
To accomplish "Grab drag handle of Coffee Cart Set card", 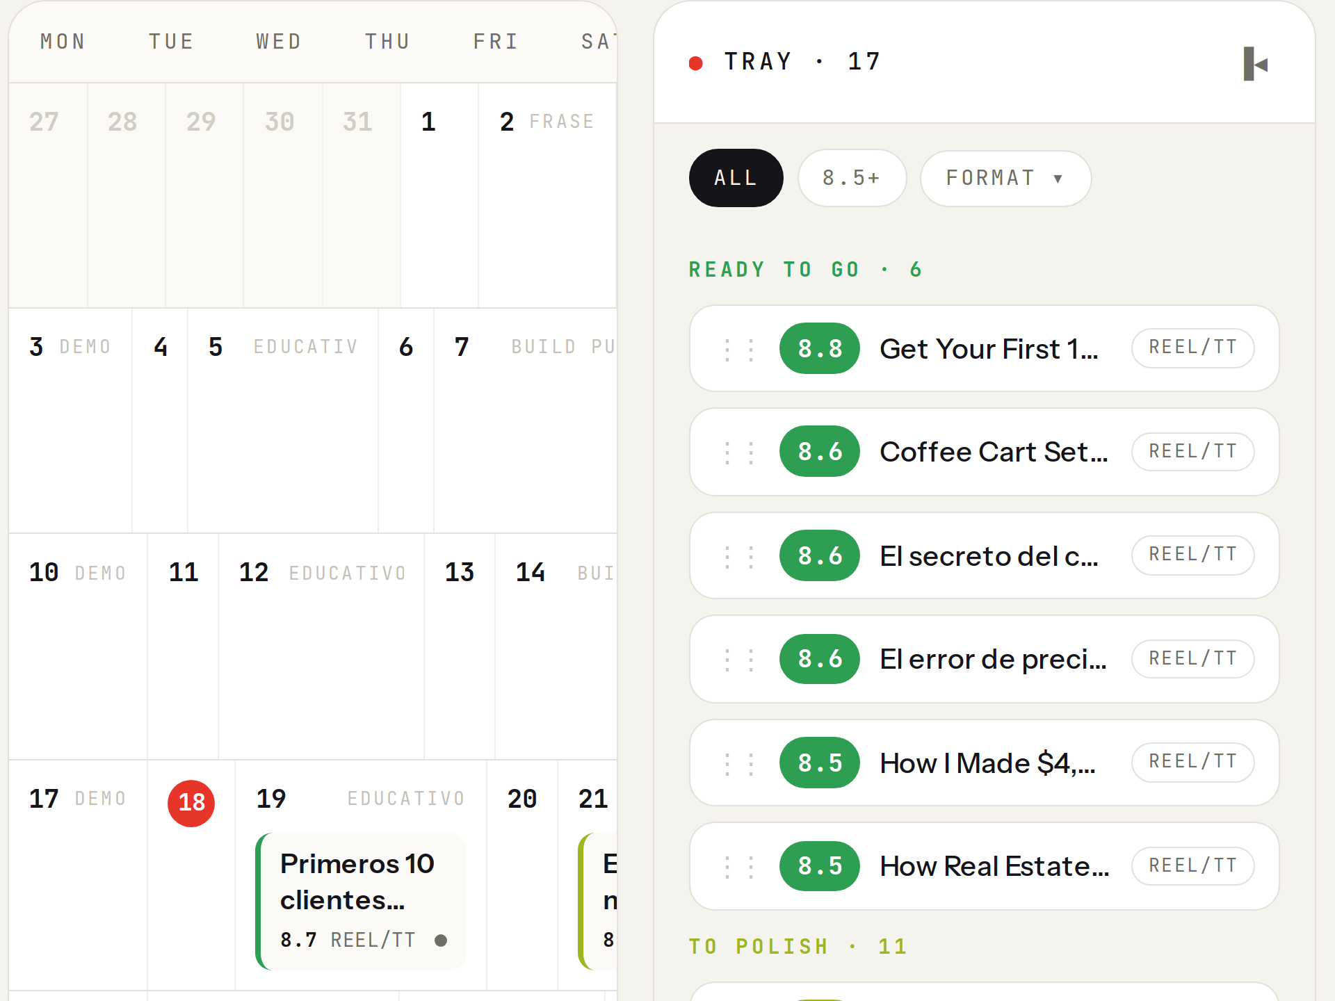I will 739,453.
